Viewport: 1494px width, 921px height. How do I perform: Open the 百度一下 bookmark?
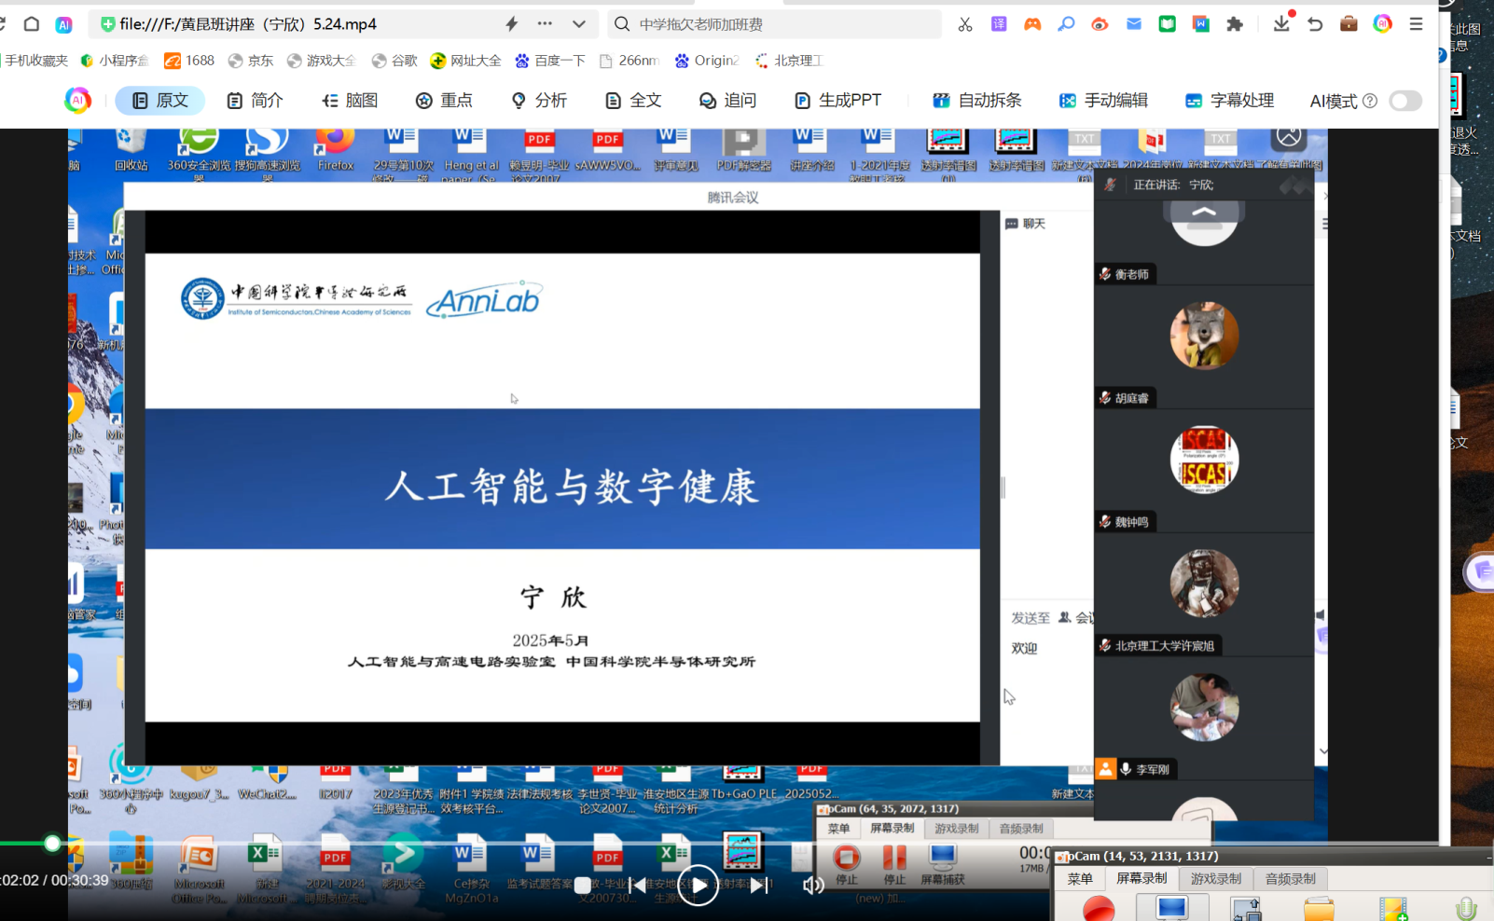[x=550, y=61]
